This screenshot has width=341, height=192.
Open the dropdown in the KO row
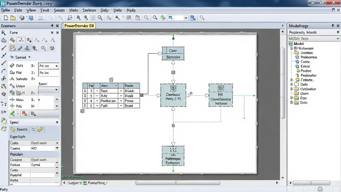pos(57,148)
